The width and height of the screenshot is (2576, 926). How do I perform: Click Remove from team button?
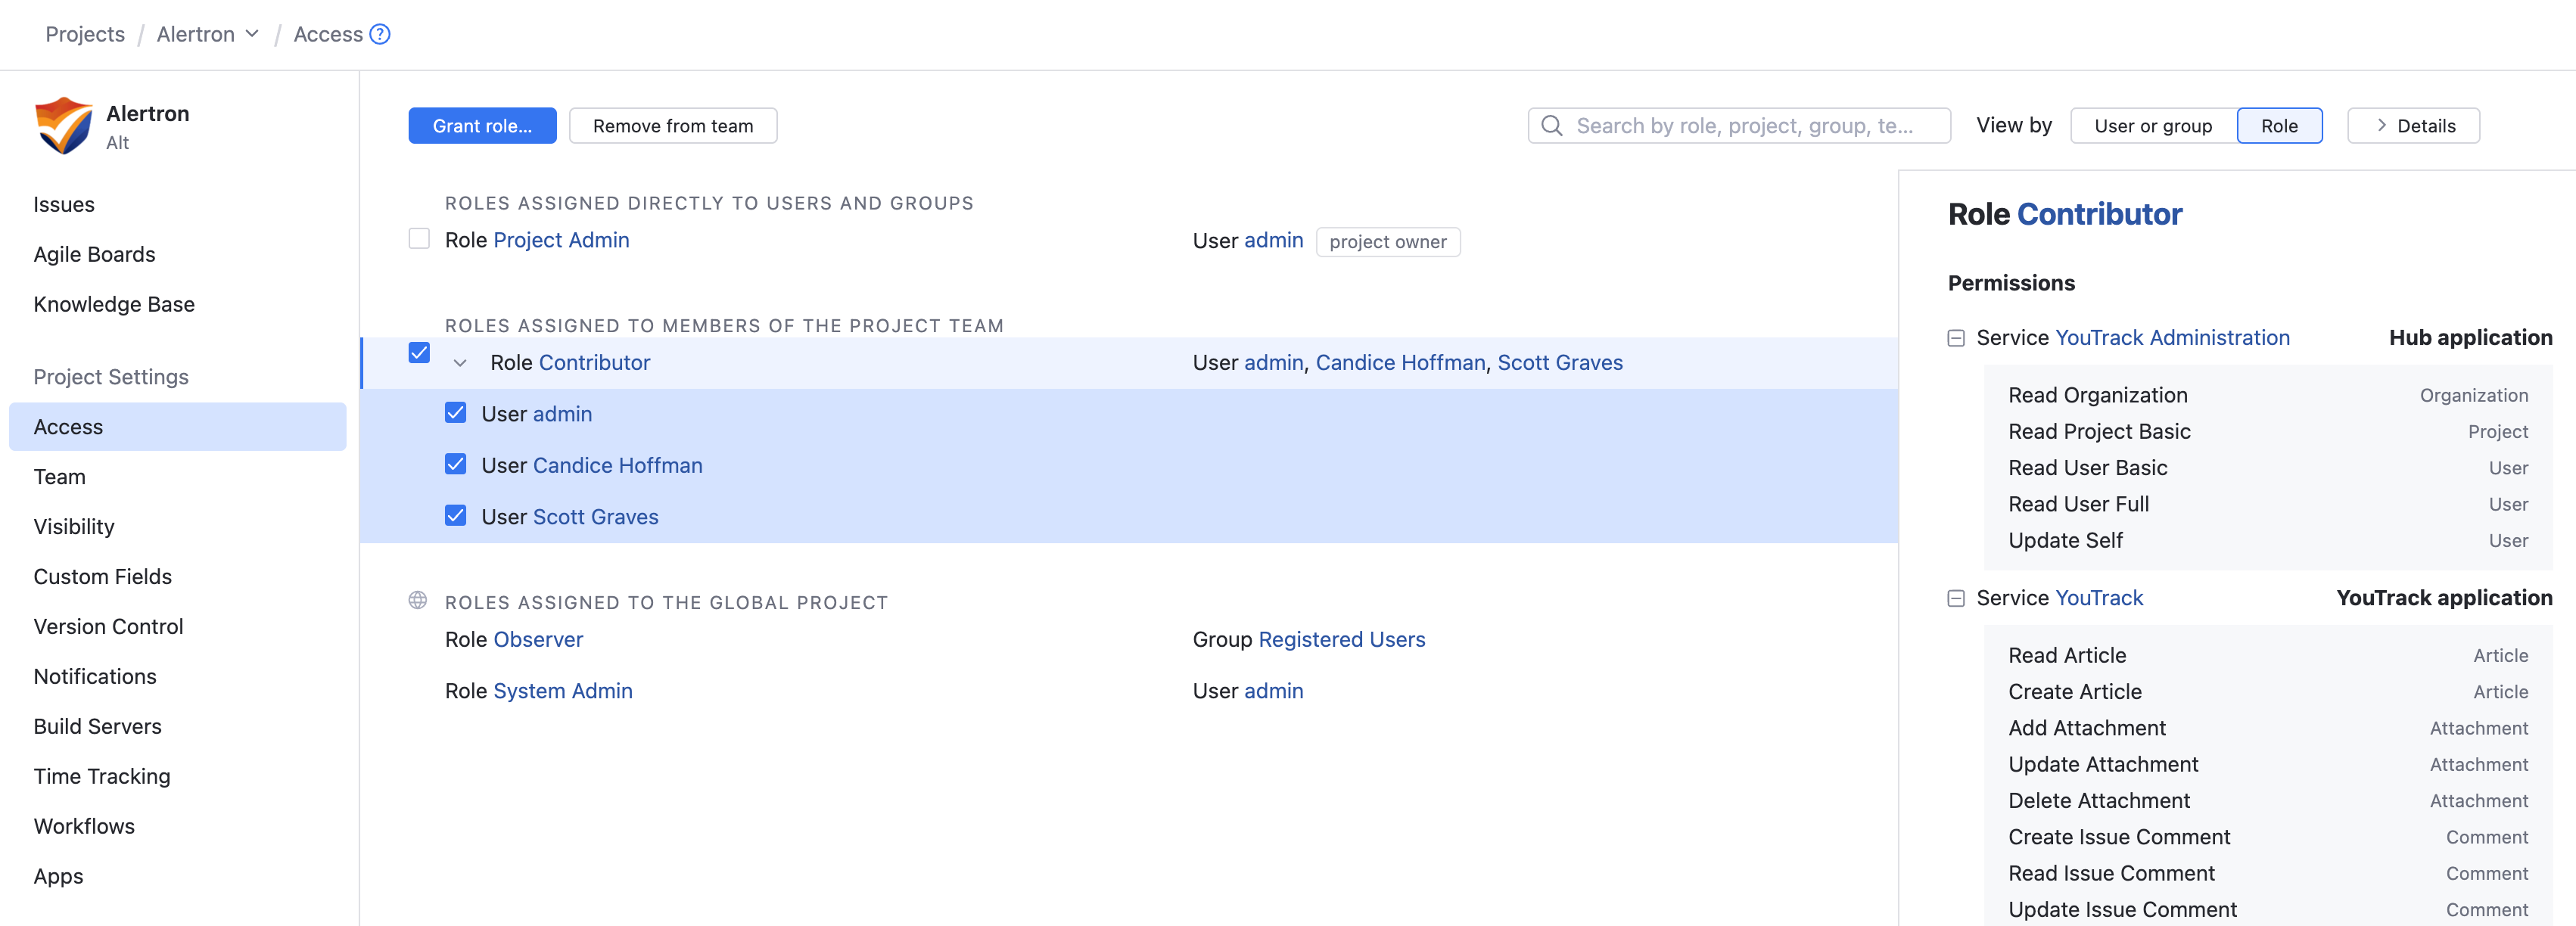(672, 126)
